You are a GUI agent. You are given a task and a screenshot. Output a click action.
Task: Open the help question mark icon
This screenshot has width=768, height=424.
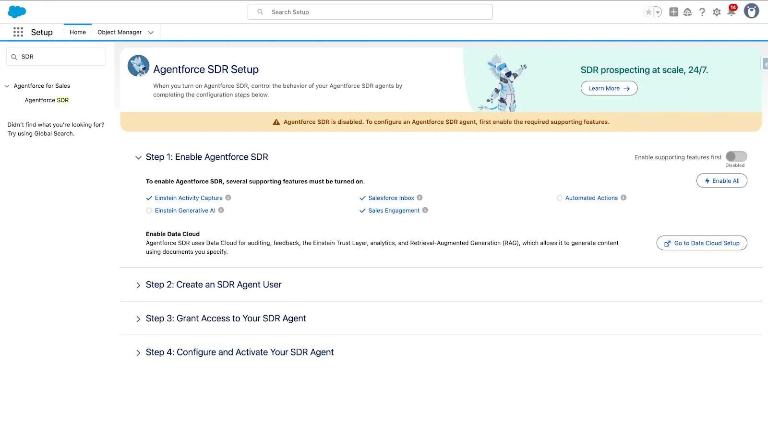[x=702, y=12]
